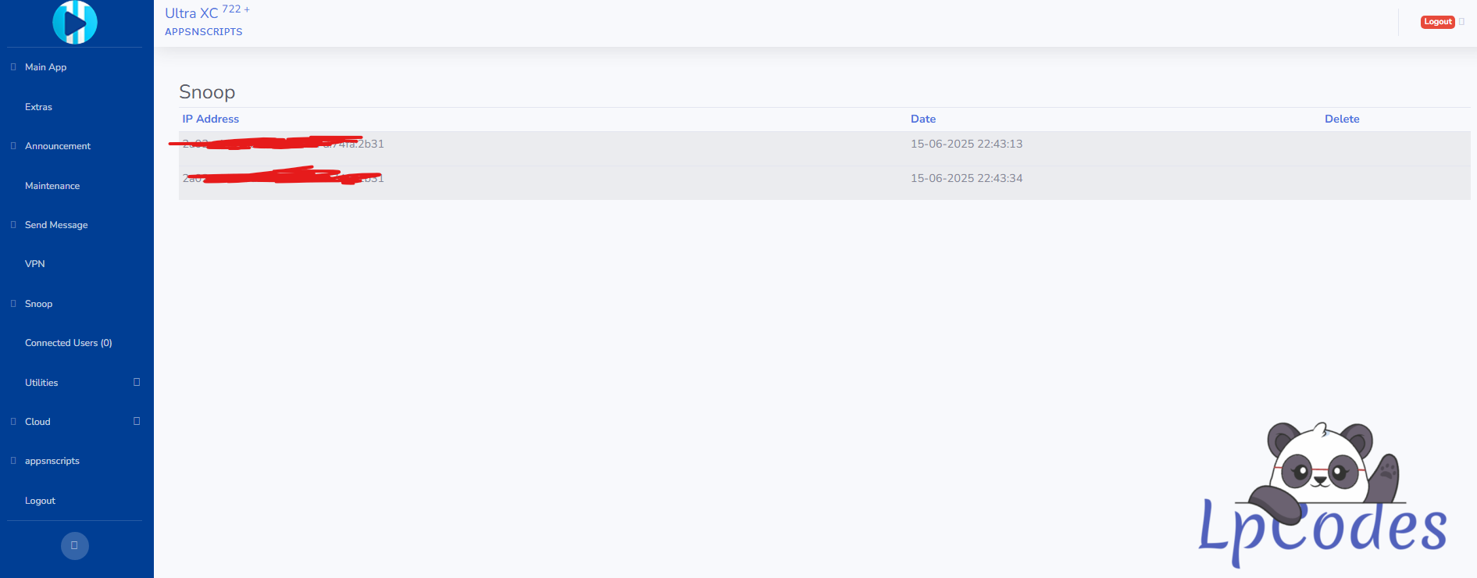Screen dimensions: 1477x578
Task: Expand the Utilities submenu arrow
Action: coord(137,382)
